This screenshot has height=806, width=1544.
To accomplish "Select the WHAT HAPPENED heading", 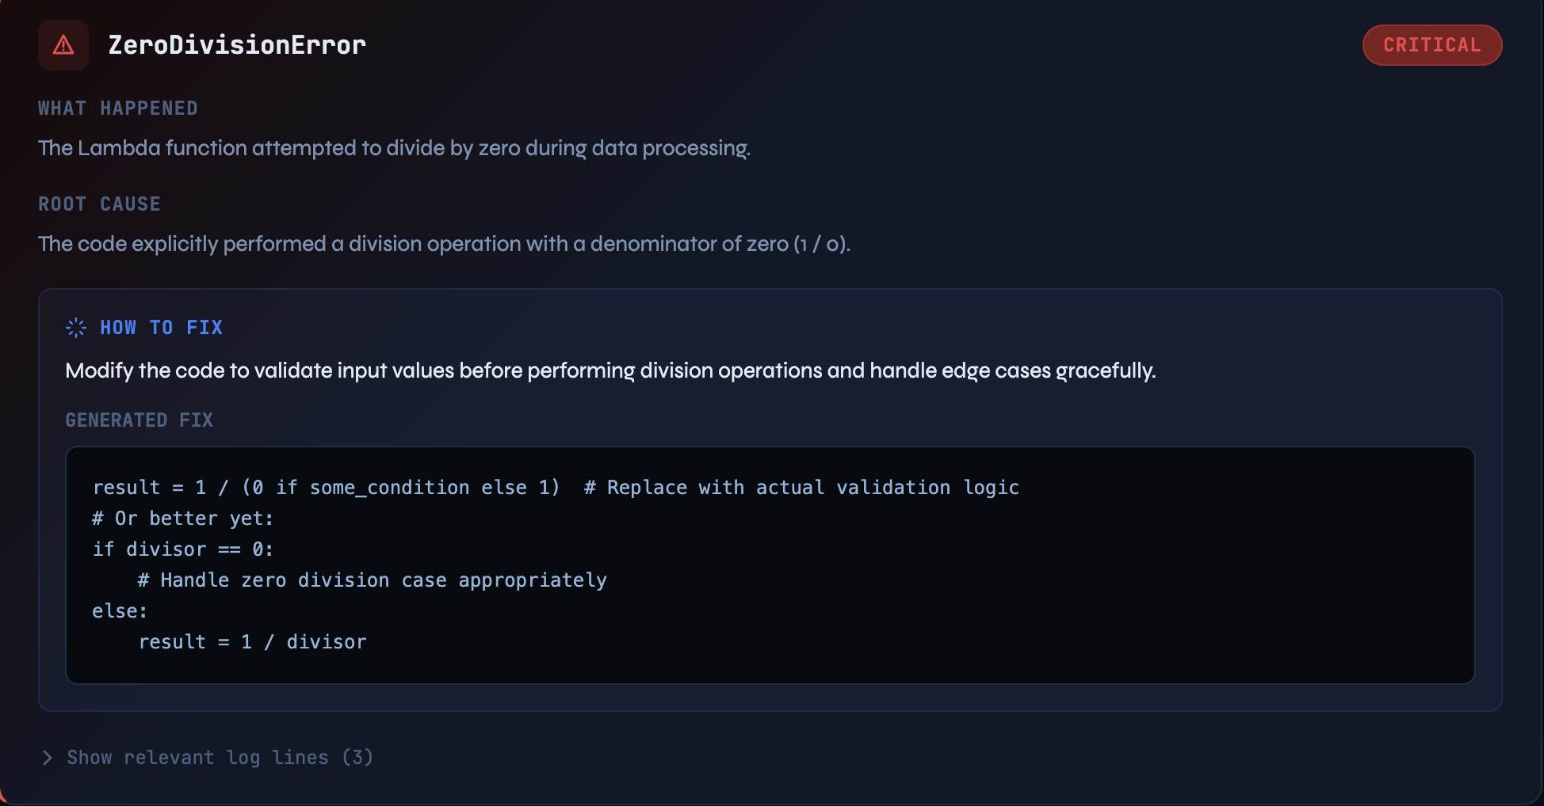I will point(118,108).
